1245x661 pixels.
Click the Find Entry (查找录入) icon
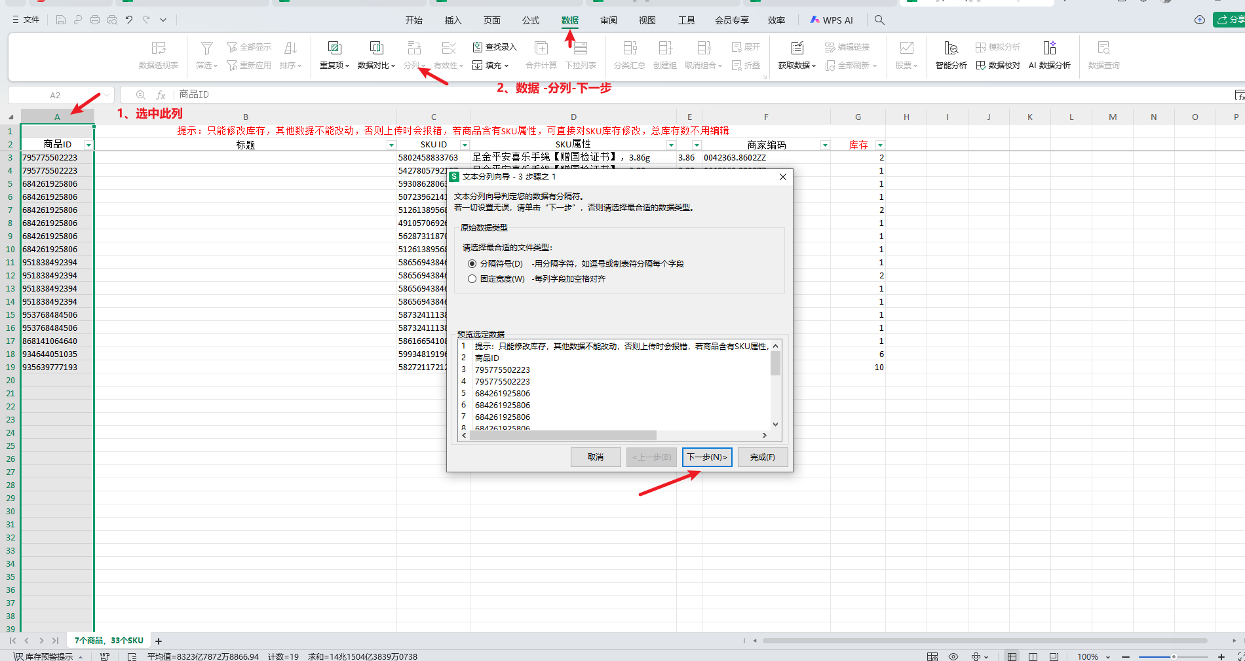pyautogui.click(x=478, y=47)
